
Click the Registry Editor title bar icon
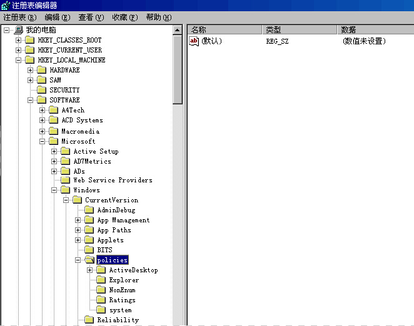[x=6, y=6]
